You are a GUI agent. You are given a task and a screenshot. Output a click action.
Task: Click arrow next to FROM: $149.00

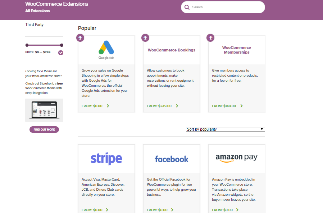point(241,106)
